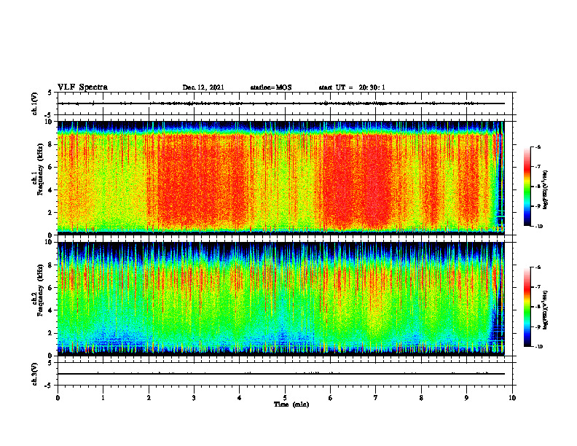Click the ch.2 spectrogram panel
Image resolution: width=577 pixels, height=446 pixels.
pyautogui.click(x=280, y=299)
